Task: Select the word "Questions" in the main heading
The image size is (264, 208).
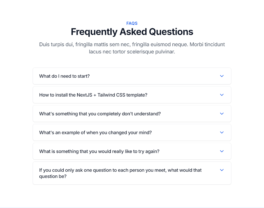Action: click(171, 32)
